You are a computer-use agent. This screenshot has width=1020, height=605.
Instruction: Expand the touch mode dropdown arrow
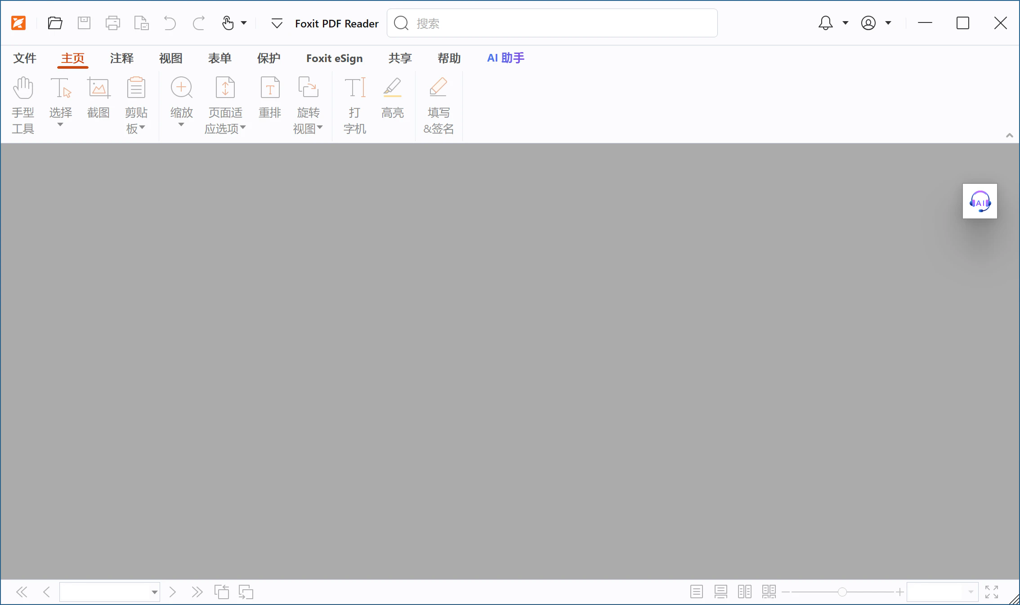(244, 23)
